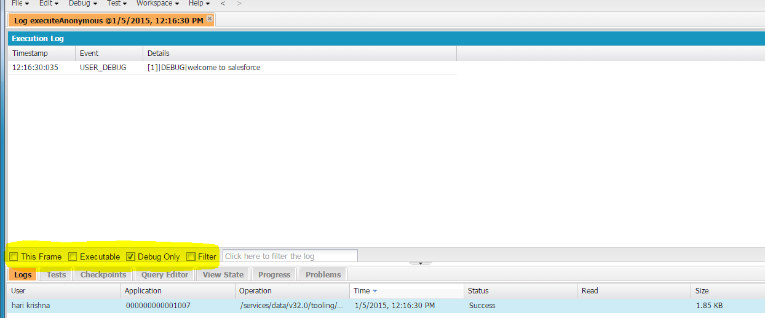Select the hari krishna log row

[x=31, y=306]
